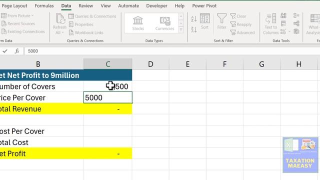The width and height of the screenshot is (320, 180).
Task: Open the Data Validation dropdown arrow
Action: coord(289,31)
